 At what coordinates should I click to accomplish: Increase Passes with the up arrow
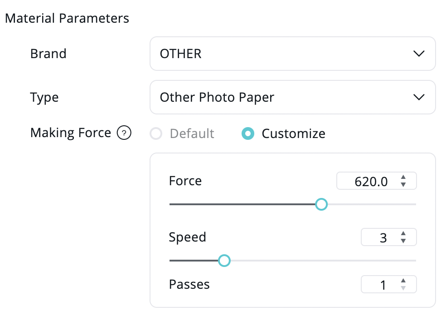pyautogui.click(x=403, y=281)
